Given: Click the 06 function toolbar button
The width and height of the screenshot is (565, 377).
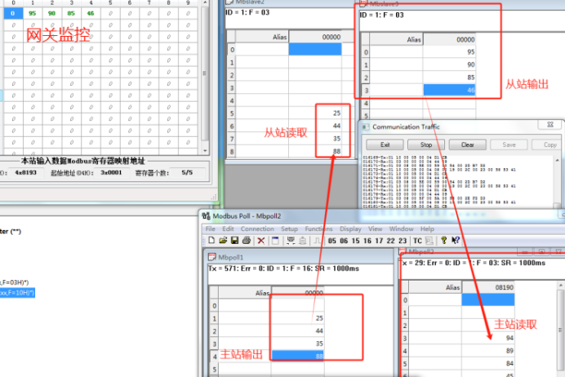Looking at the screenshot, I should [344, 241].
